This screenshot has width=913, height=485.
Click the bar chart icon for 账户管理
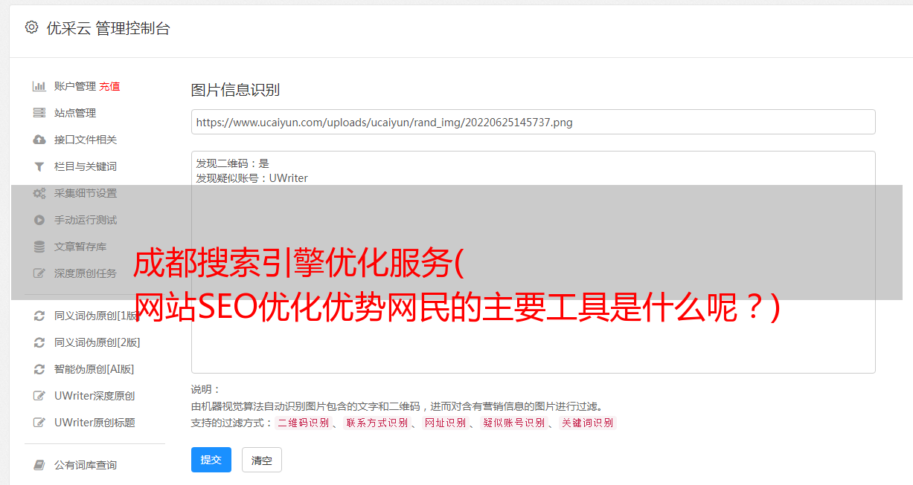tap(39, 86)
